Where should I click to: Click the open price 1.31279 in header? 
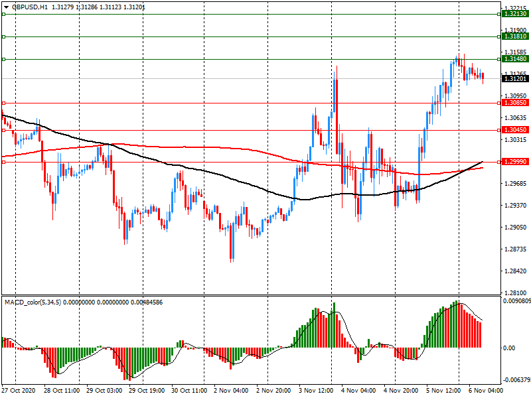(62, 7)
